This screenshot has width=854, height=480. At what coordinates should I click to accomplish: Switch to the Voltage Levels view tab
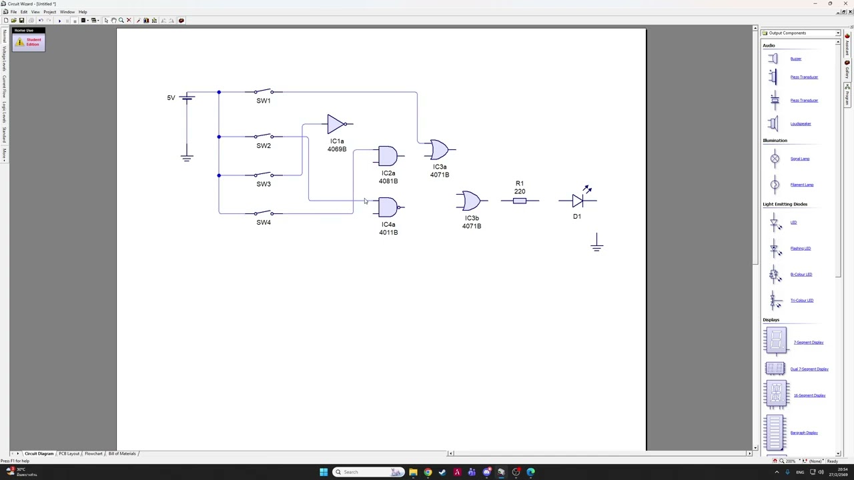4,59
